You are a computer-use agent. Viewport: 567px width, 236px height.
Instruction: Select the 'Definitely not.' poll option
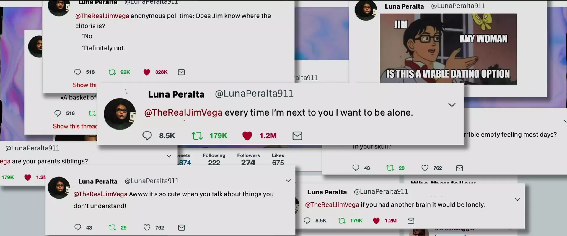104,48
